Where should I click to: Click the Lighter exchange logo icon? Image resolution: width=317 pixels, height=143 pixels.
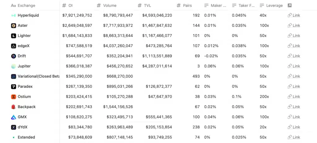point(14,36)
